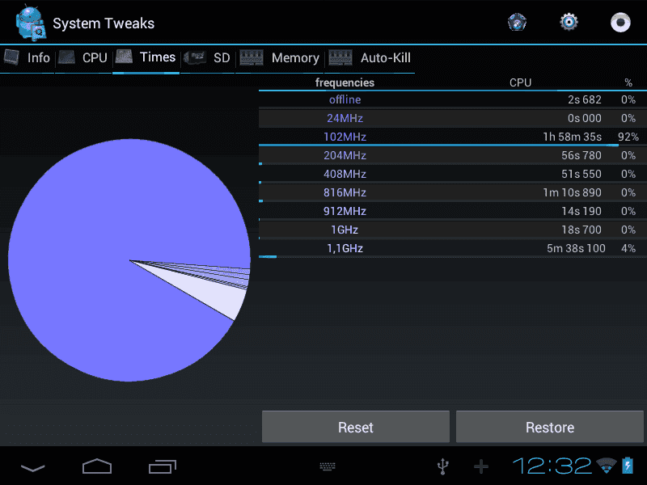This screenshot has width=647, height=485.
Task: Tap the Wi-Fi signal icon
Action: click(x=607, y=466)
